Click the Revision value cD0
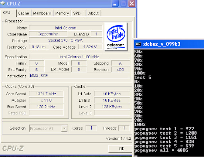The width and height of the screenshot is (204, 157). [x=120, y=70]
